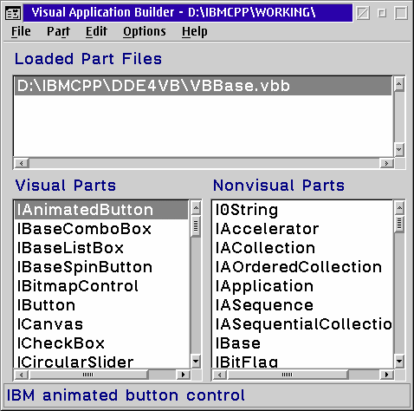Open the Part menu
The height and width of the screenshot is (411, 414).
point(58,31)
